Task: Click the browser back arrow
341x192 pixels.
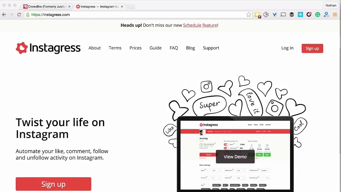Action: 4,15
